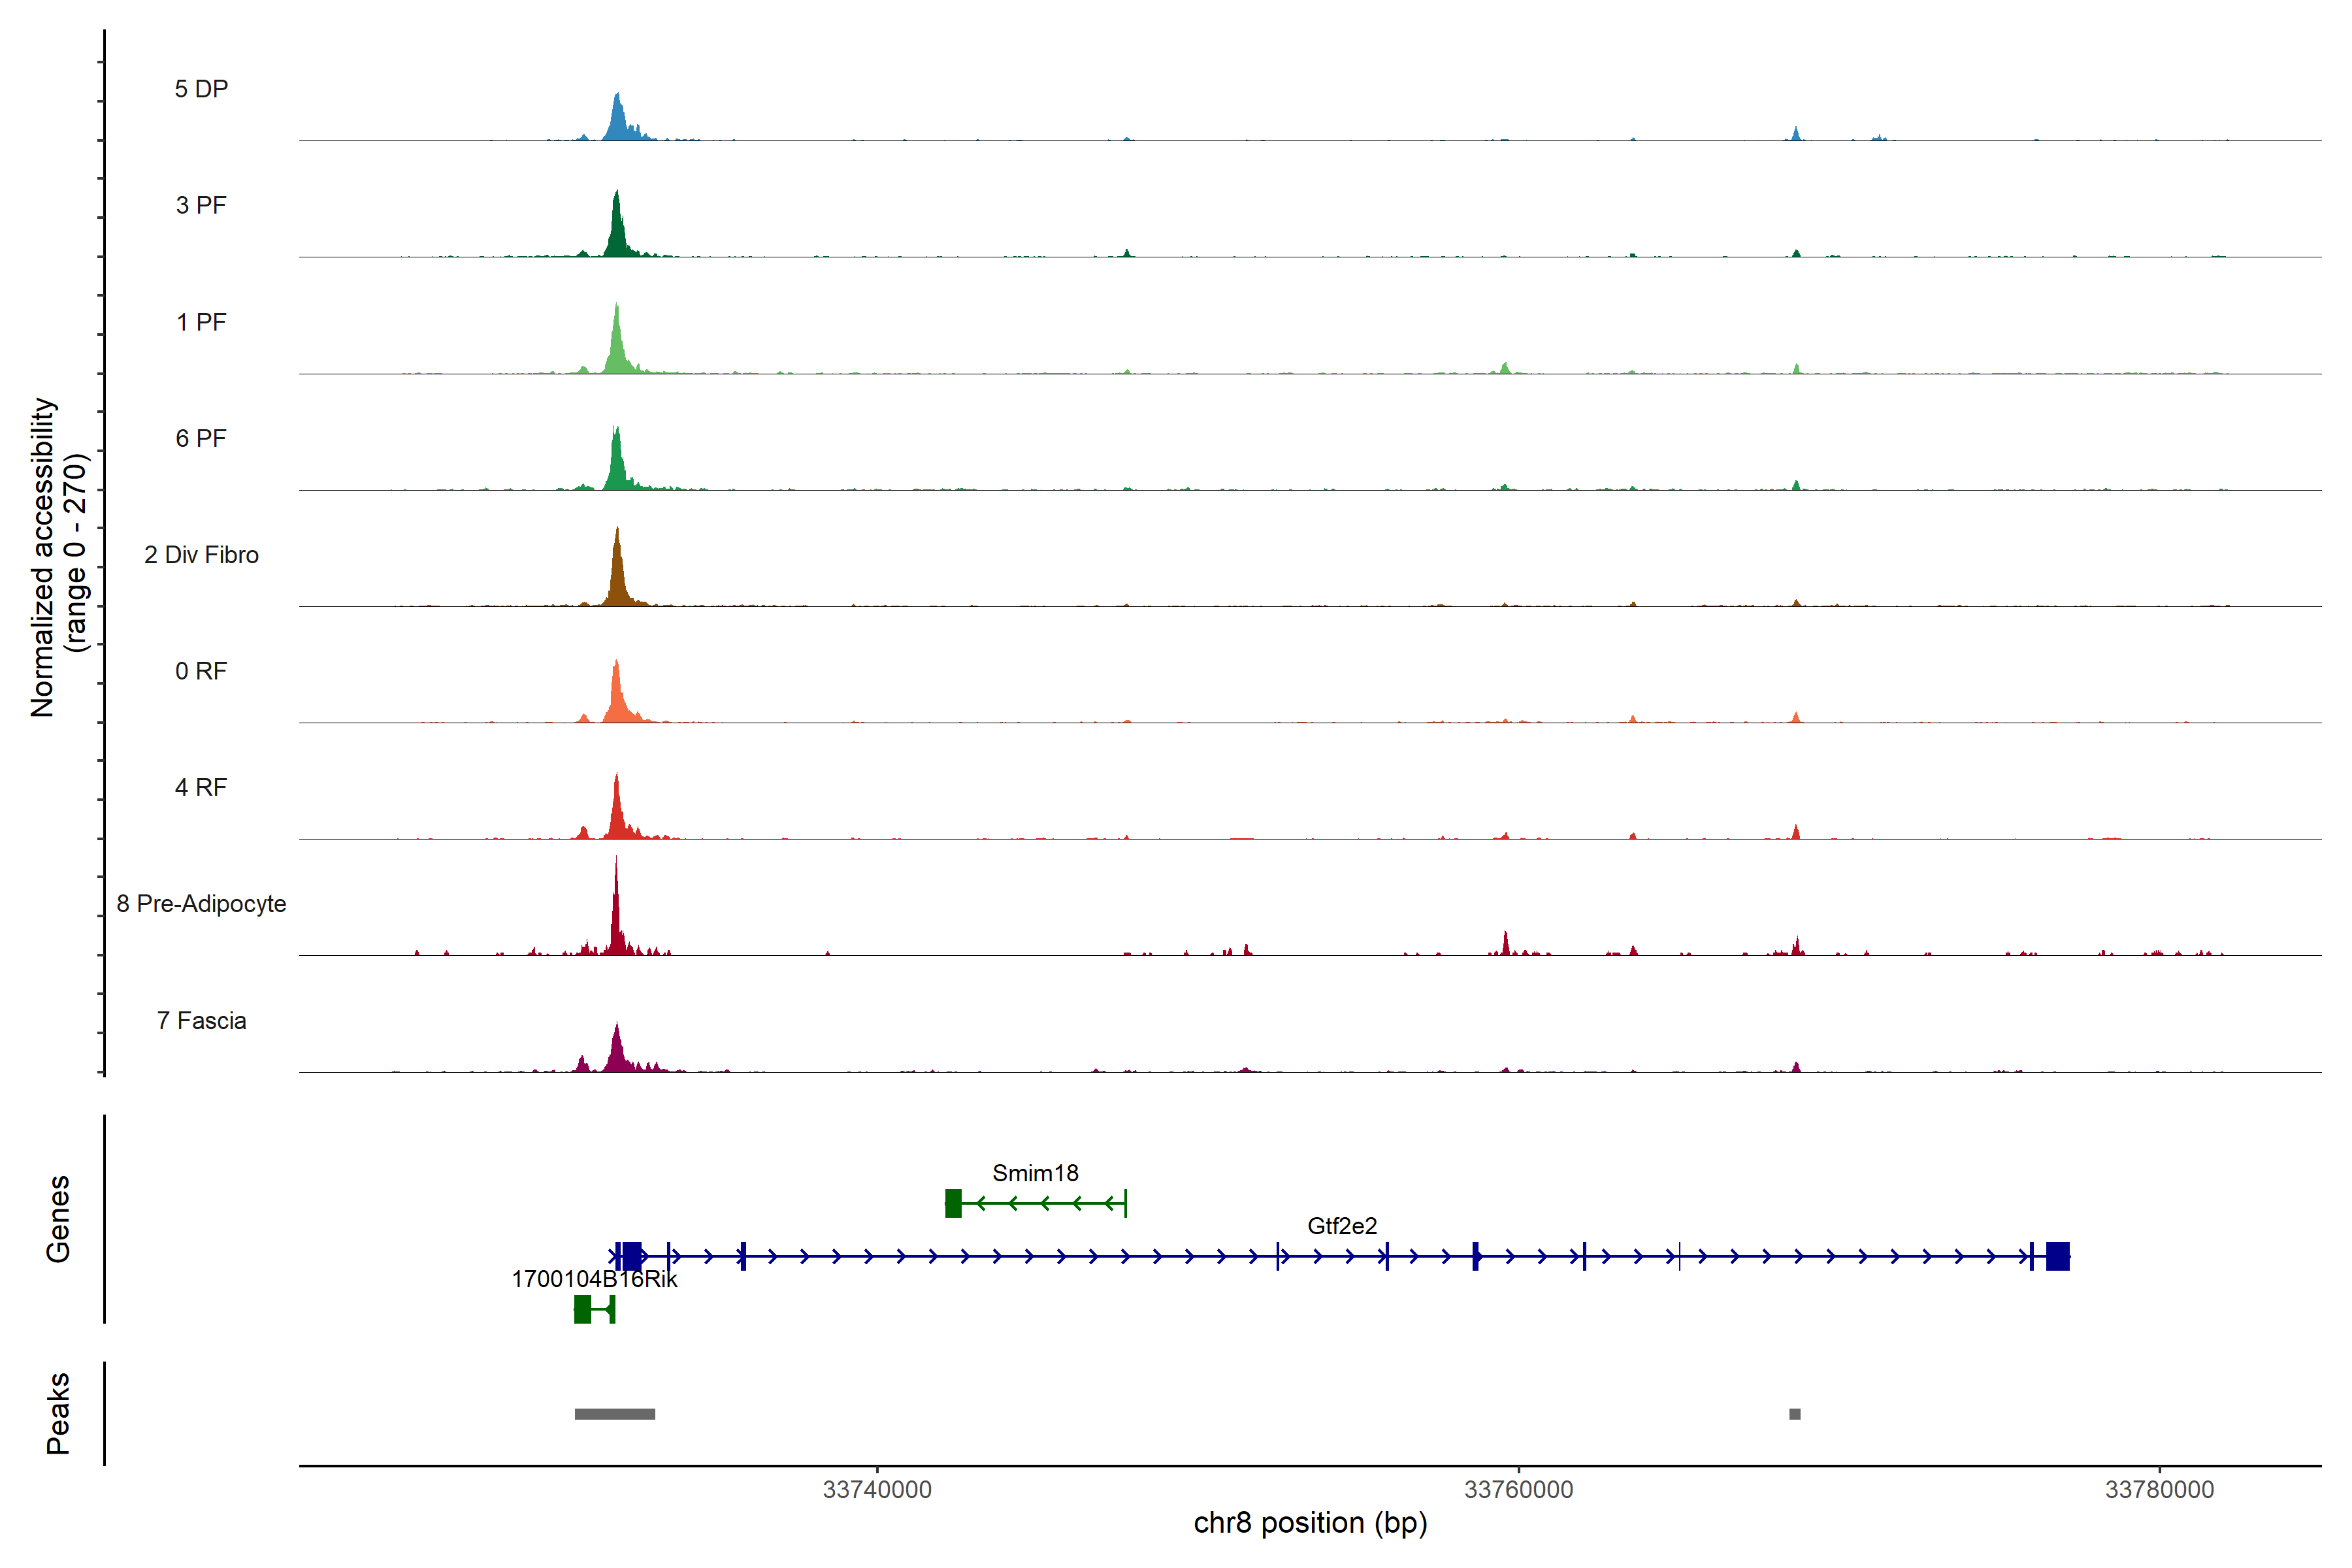Click the 2 Div Fibro track label
Viewport: 2352px width, 1568px height.
[x=201, y=555]
